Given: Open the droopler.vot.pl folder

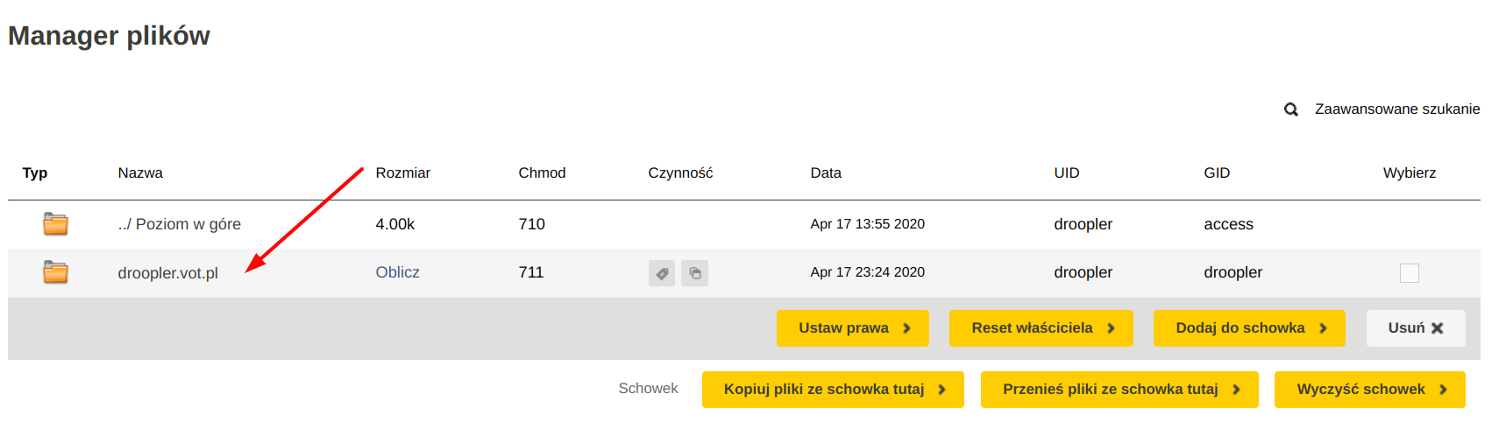Looking at the screenshot, I should [168, 273].
